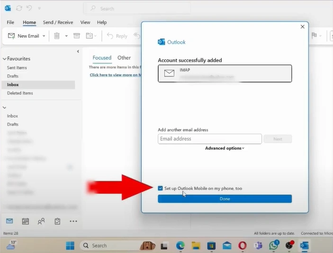Screen dimensions: 333x253
Task: Select Deleted Items folder
Action: tap(20, 93)
